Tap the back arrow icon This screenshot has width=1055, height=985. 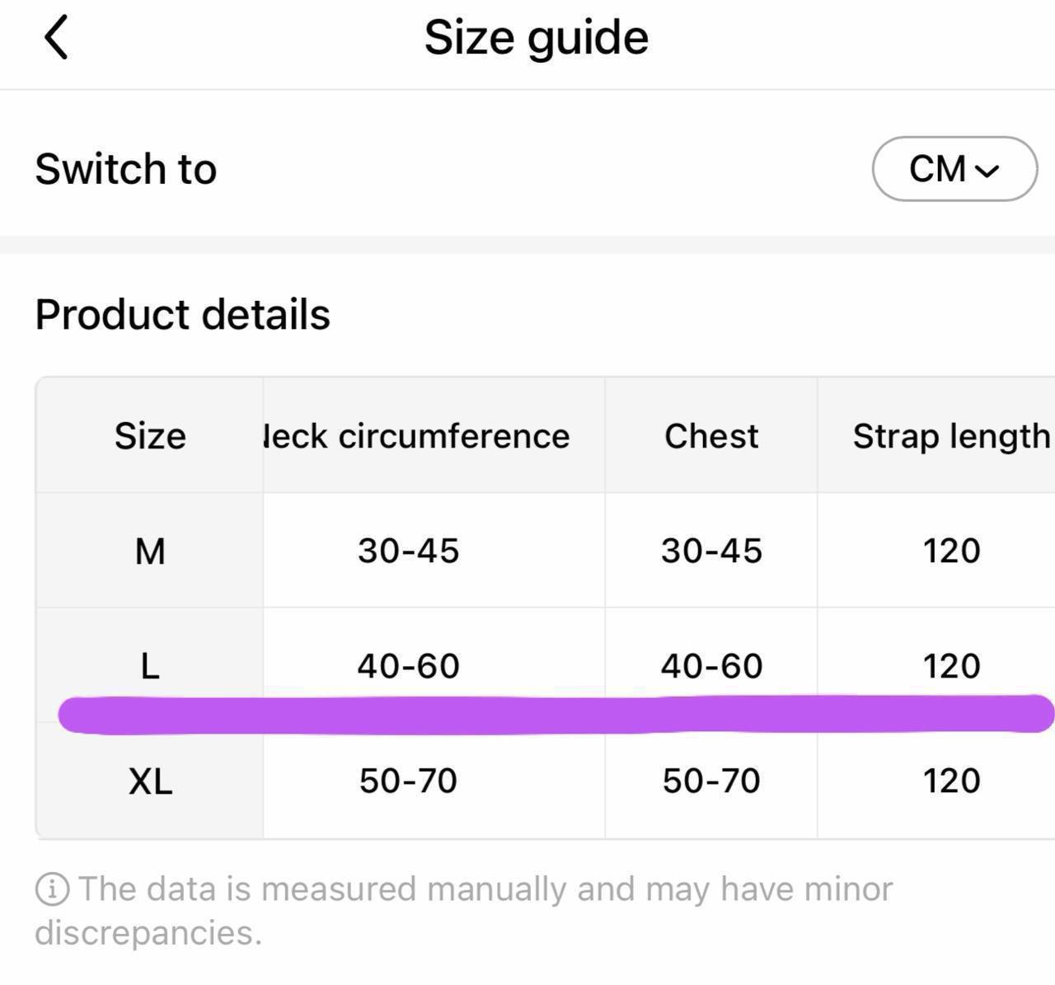(x=55, y=38)
